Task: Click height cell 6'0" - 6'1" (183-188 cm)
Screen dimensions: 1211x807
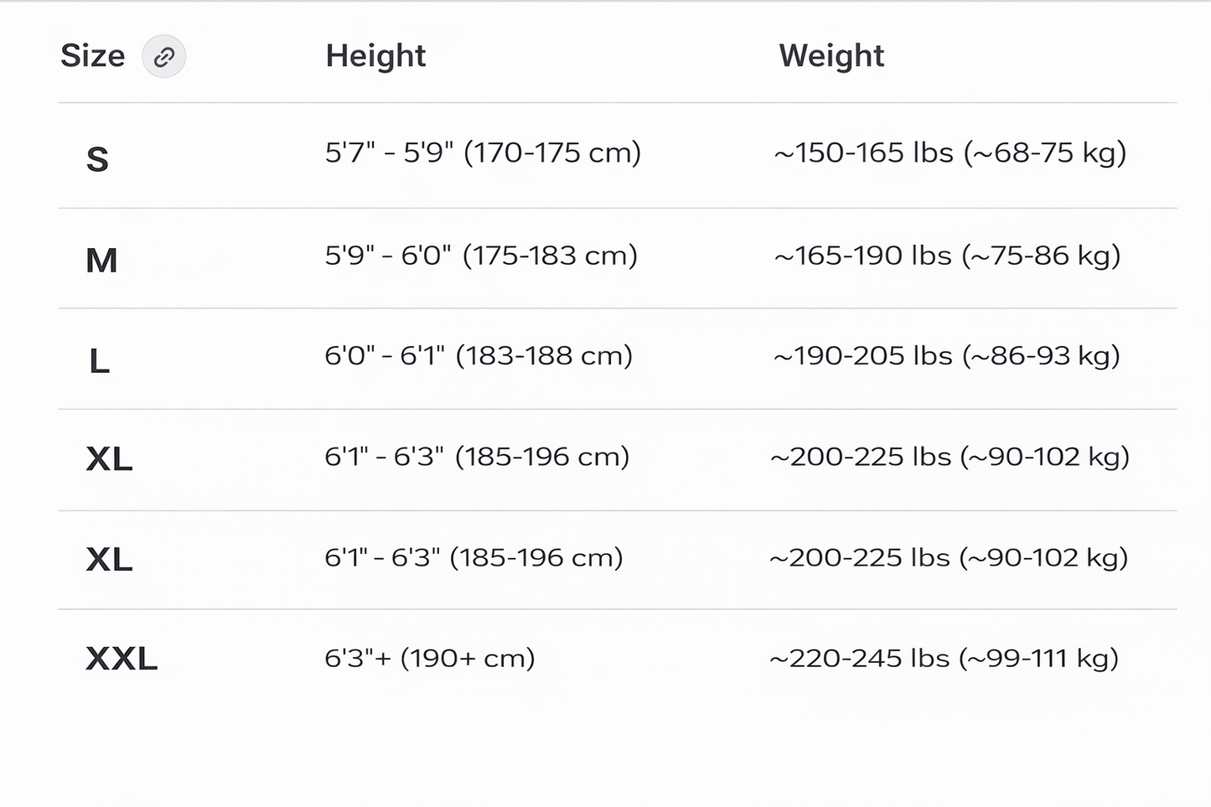Action: pos(478,356)
